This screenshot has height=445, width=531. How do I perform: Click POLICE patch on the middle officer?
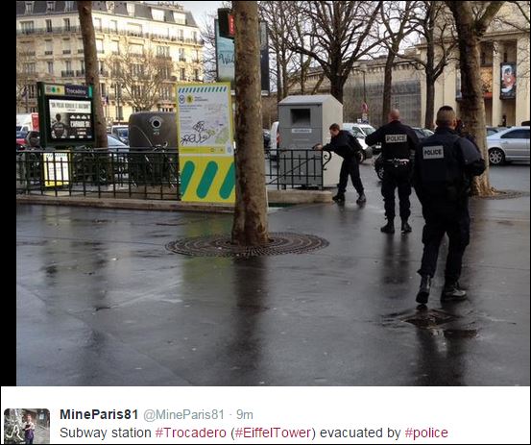pos(396,138)
